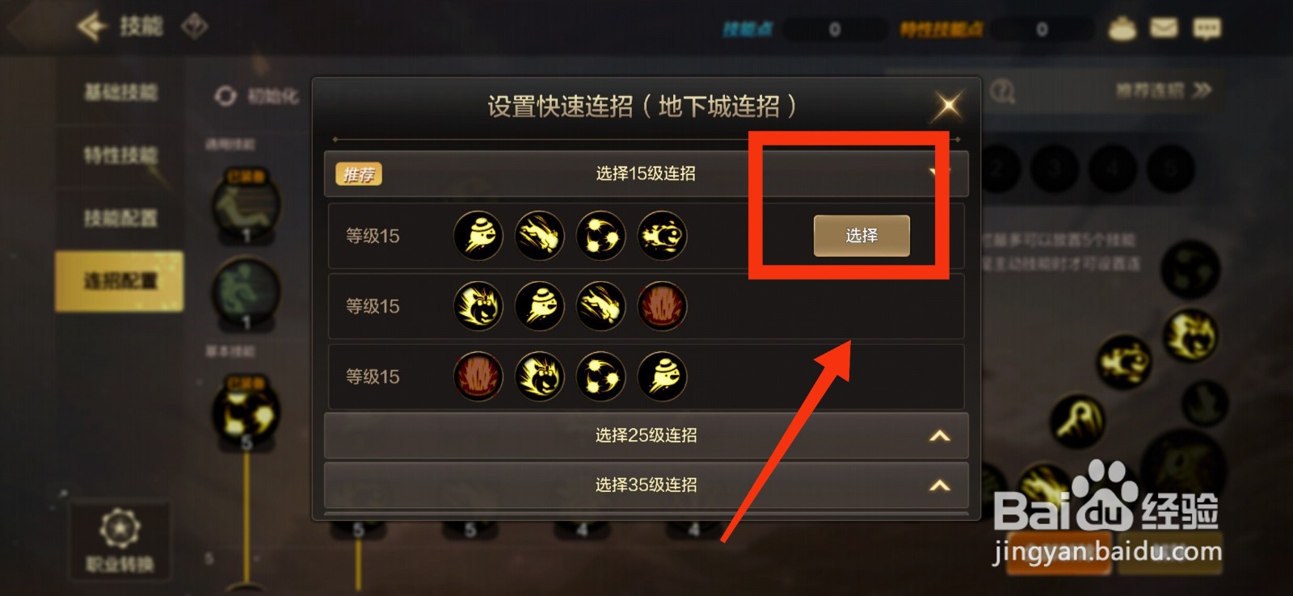Click the first skill icon in top combo row
This screenshot has width=1293, height=596.
pyautogui.click(x=478, y=236)
